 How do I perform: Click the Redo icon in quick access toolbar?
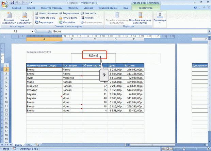pos(23,3)
